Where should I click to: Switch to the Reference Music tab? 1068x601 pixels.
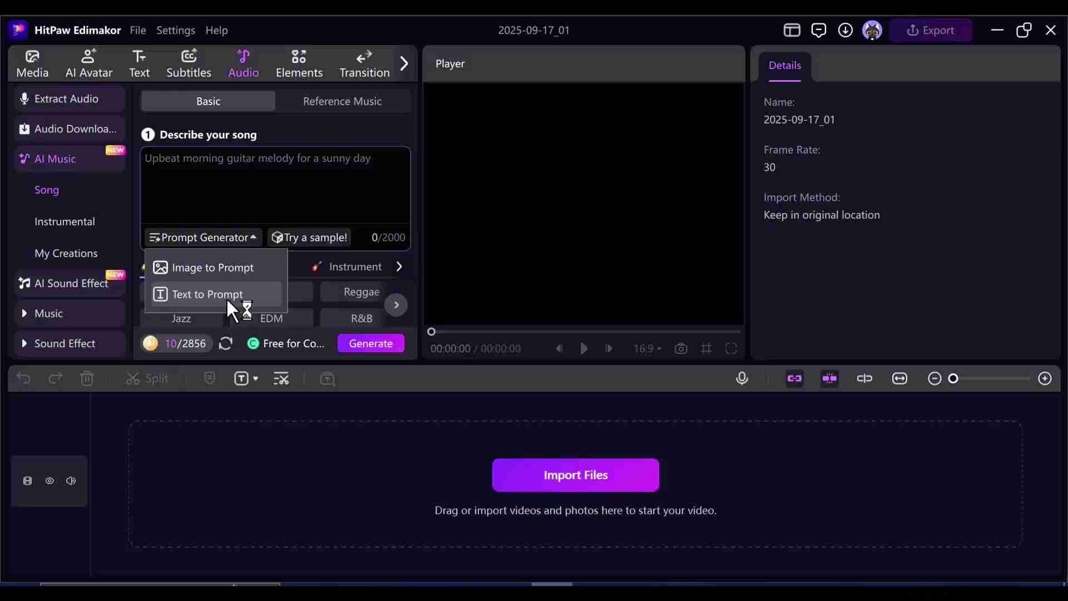(342, 101)
